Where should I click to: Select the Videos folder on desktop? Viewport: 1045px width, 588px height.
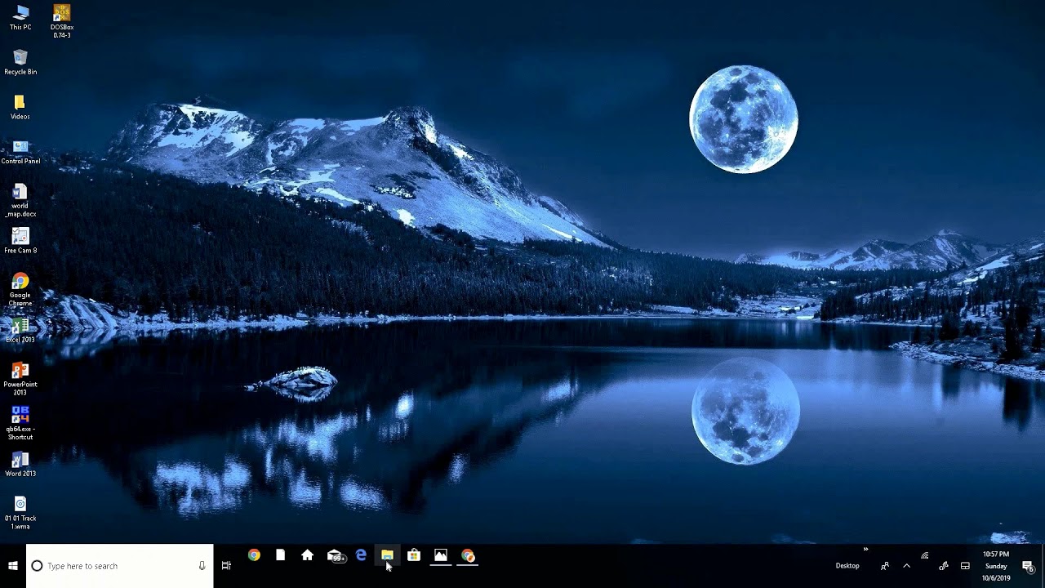20,107
